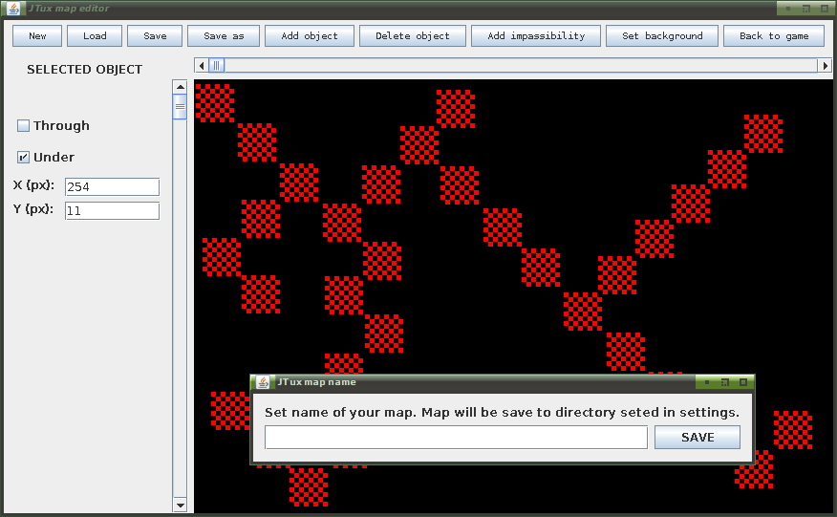The height and width of the screenshot is (517, 837).
Task: Open the Set background option
Action: point(662,35)
